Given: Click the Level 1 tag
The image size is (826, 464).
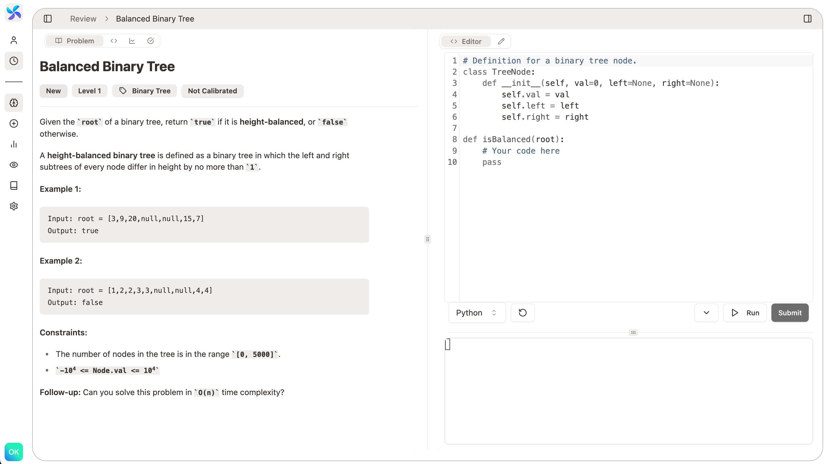Looking at the screenshot, I should tap(89, 91).
